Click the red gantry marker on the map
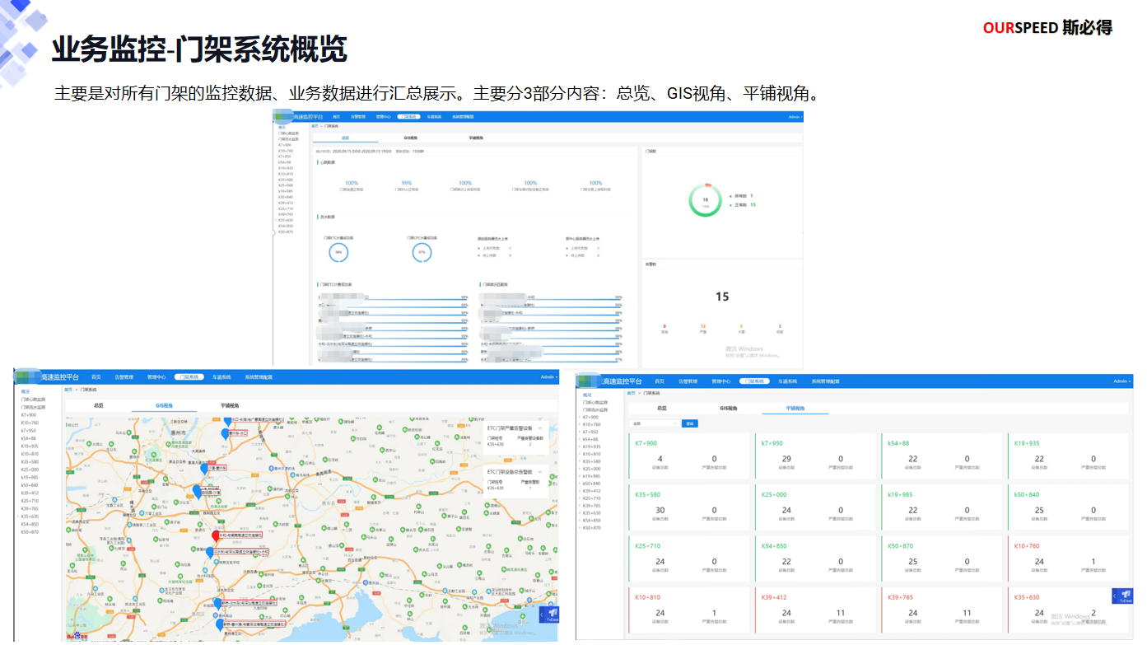 point(216,535)
